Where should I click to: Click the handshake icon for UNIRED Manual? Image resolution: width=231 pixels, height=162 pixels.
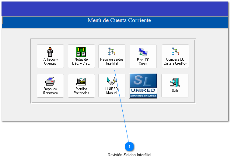[112, 81]
